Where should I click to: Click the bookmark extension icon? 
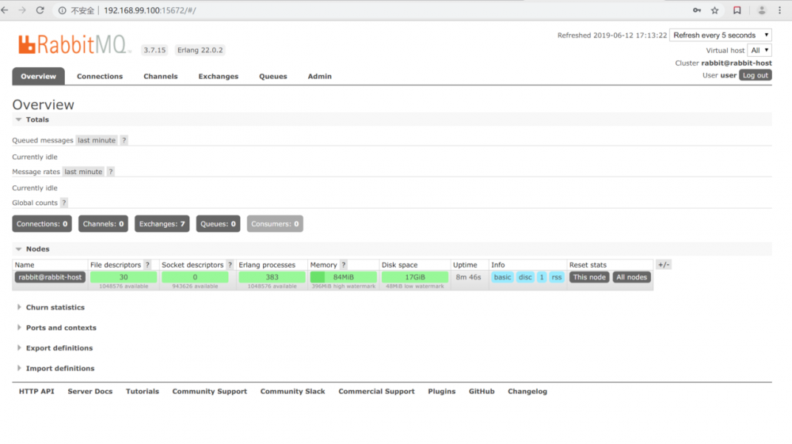click(737, 10)
